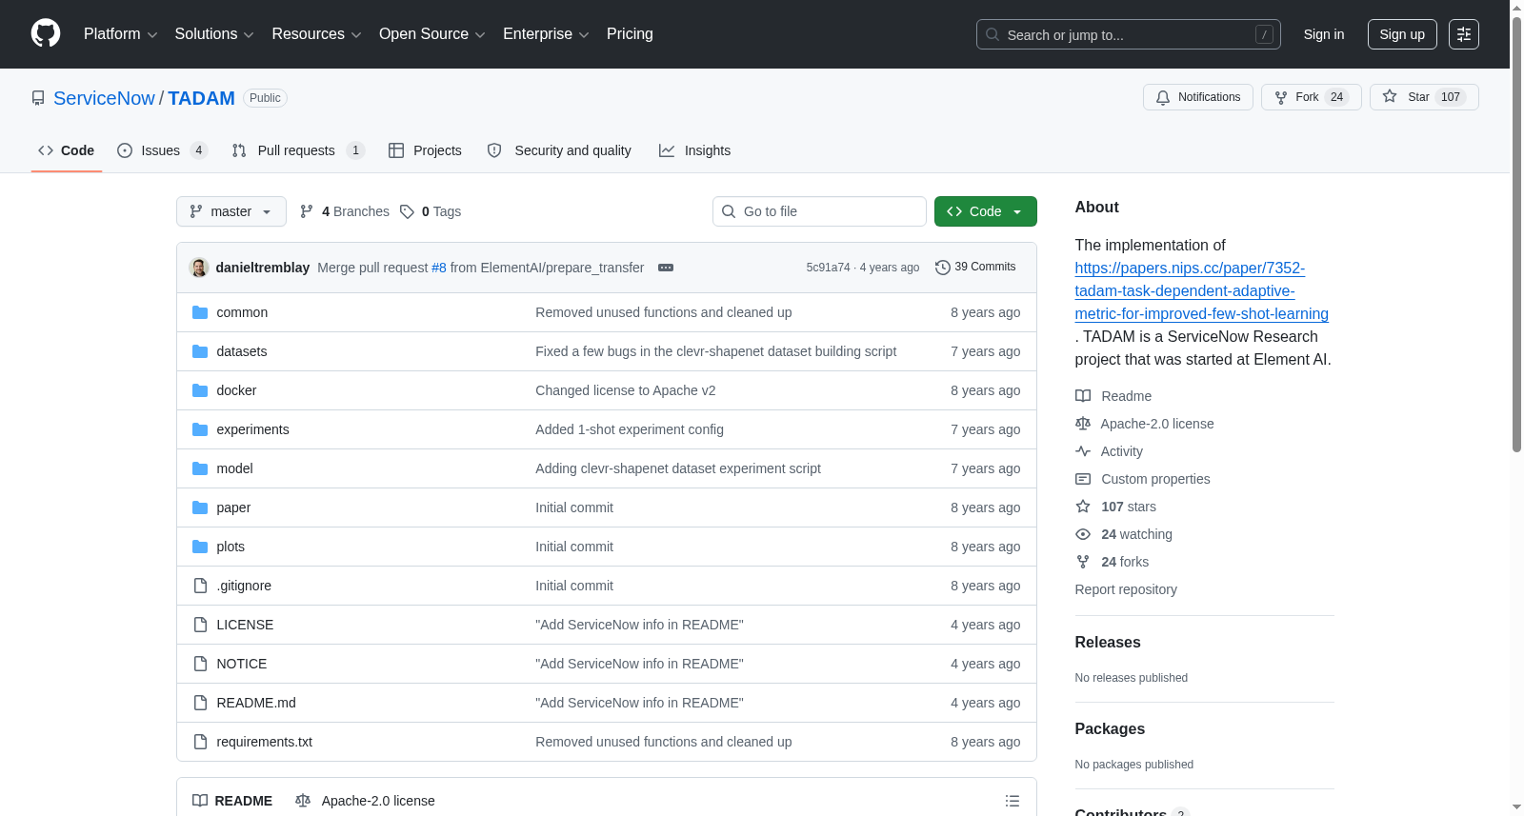Click 'Changed license to Apache v2' message
Viewport: 1524px width, 816px height.
(x=625, y=390)
